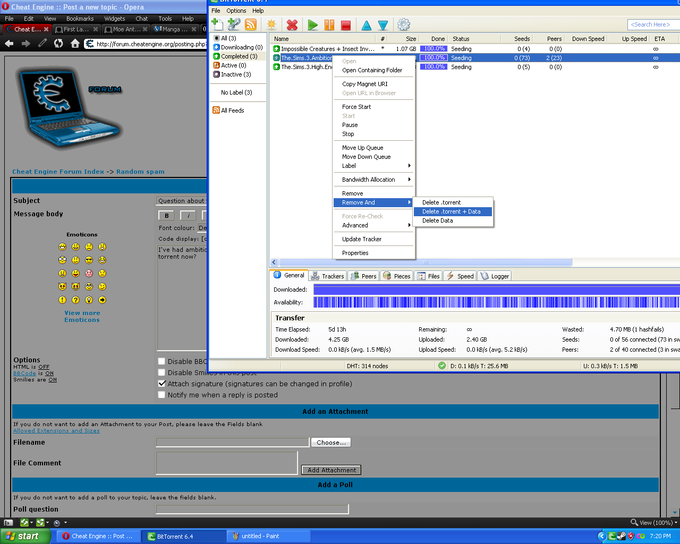Select Copy Magnet URI
The height and width of the screenshot is (544, 680).
coord(373,84)
